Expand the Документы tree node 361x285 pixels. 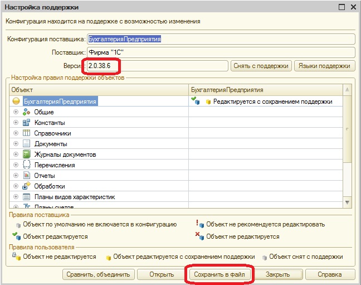tap(16, 144)
